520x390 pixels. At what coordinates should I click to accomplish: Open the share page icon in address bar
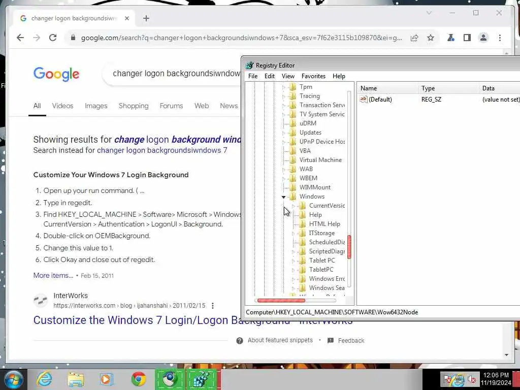(414, 38)
